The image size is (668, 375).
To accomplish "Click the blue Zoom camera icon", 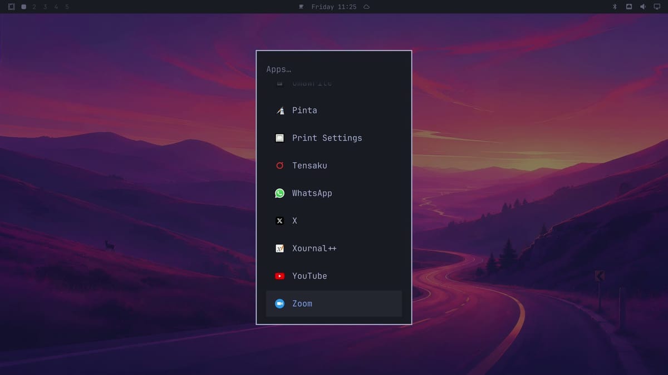I will (280, 303).
